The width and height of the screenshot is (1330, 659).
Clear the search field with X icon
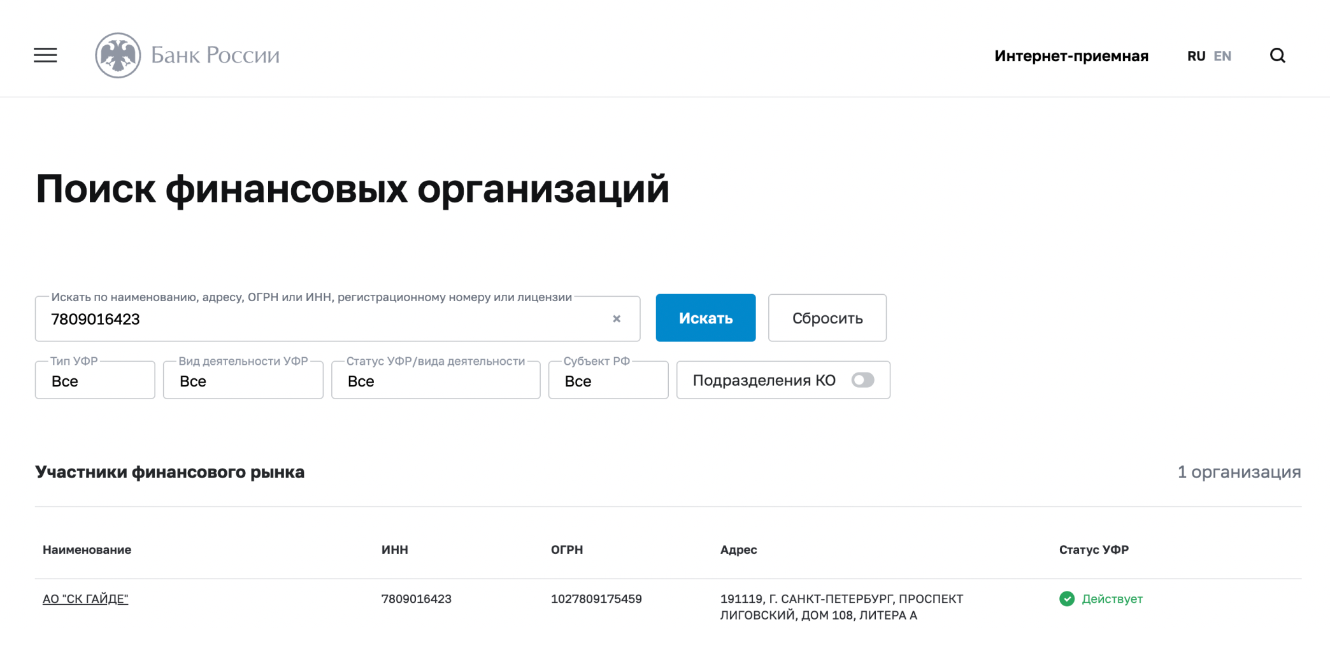[617, 318]
